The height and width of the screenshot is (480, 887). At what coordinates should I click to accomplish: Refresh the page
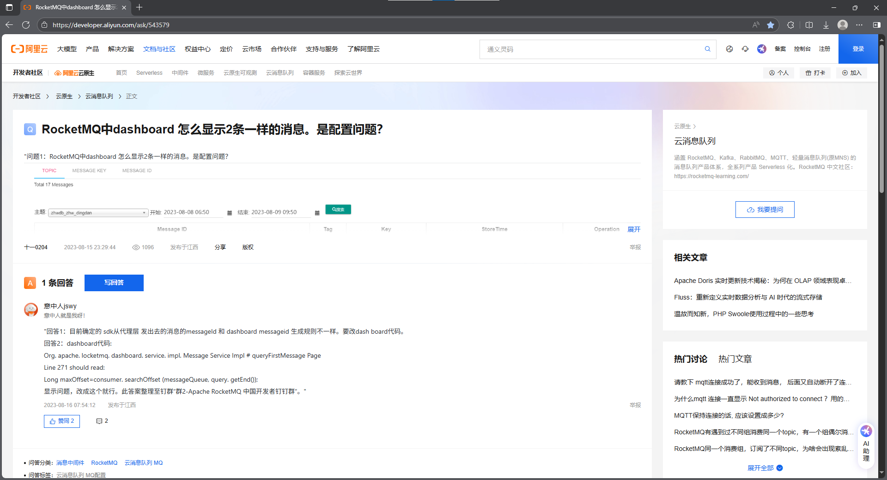pyautogui.click(x=26, y=25)
